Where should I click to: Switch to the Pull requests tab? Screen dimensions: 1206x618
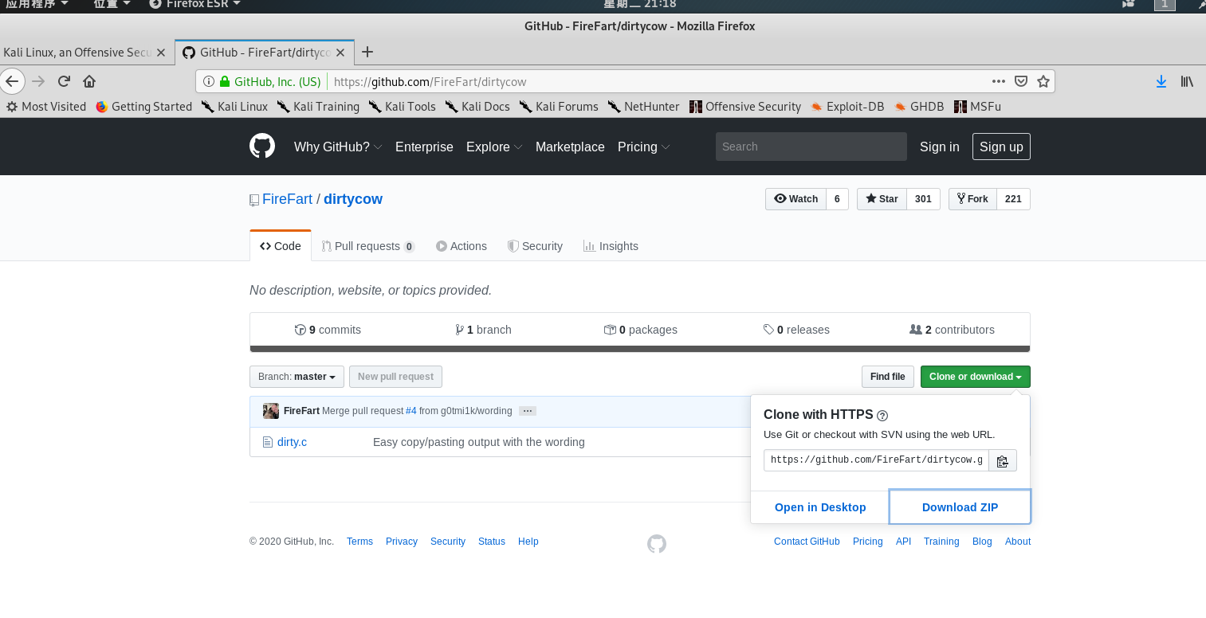click(x=368, y=246)
